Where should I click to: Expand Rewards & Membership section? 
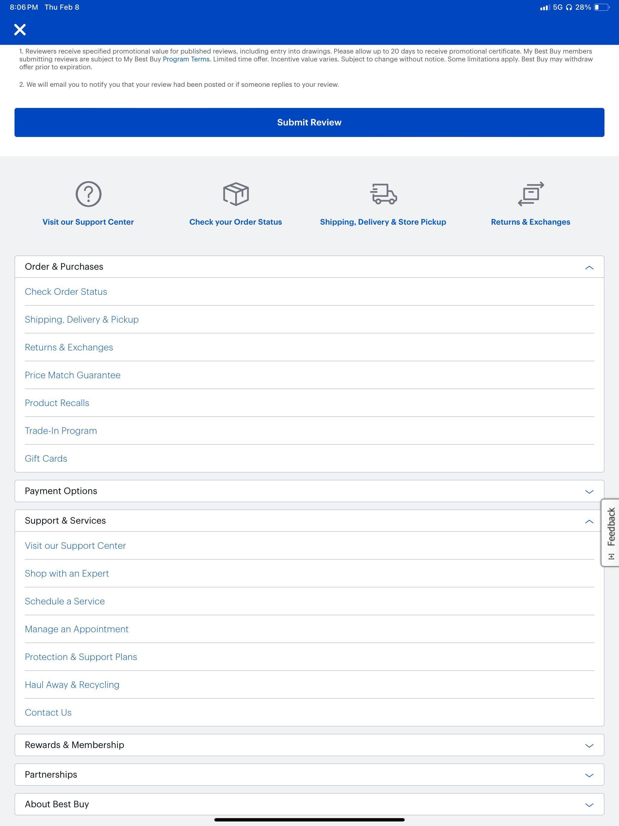(x=589, y=745)
